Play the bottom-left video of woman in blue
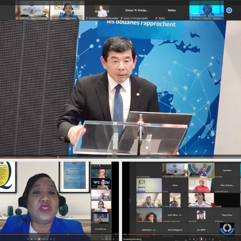The width and height of the screenshot is (241, 241). coord(39,239)
